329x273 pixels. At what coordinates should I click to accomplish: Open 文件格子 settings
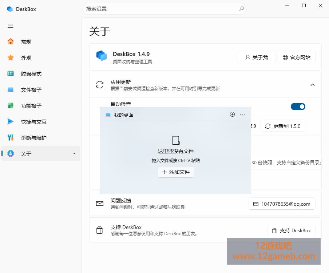41,90
